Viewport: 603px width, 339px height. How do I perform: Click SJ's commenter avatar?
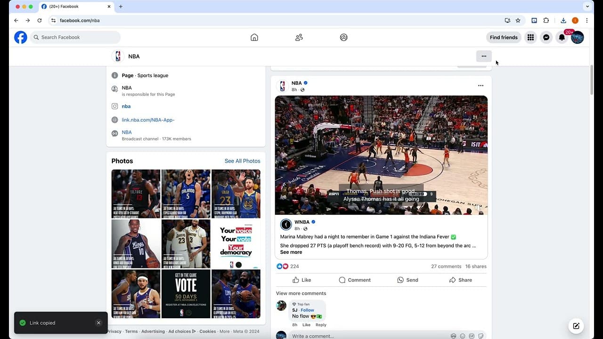coord(281,306)
